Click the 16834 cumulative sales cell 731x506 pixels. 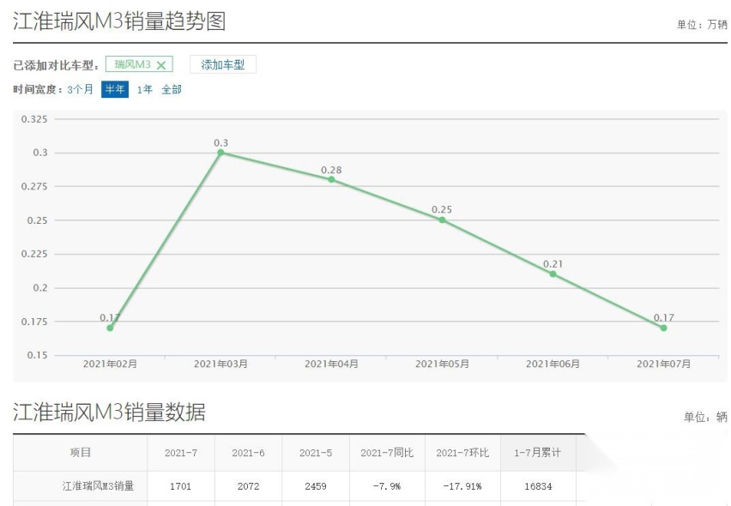[538, 486]
